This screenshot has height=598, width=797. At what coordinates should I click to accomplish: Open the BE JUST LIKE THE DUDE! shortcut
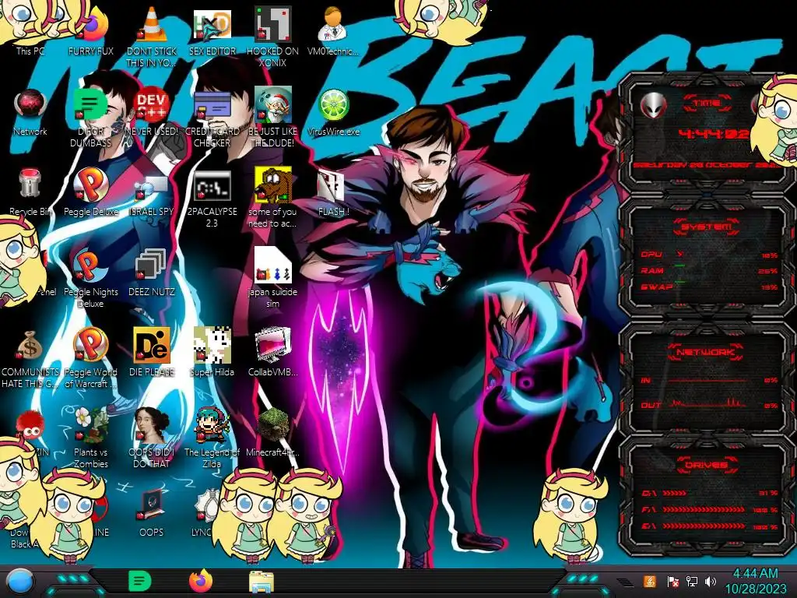click(272, 117)
